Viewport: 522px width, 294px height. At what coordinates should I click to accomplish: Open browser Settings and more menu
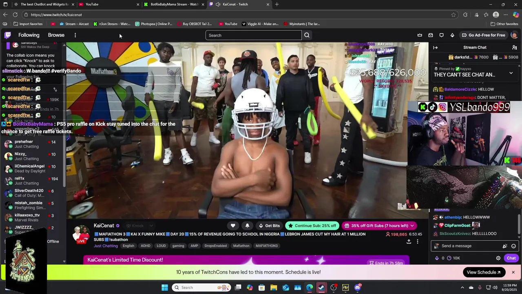tap(506, 15)
